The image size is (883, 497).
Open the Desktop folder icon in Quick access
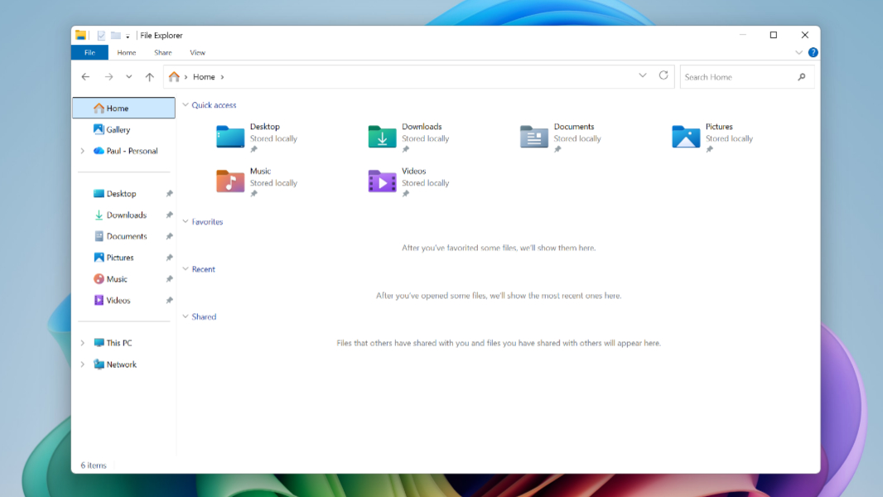pyautogui.click(x=230, y=137)
